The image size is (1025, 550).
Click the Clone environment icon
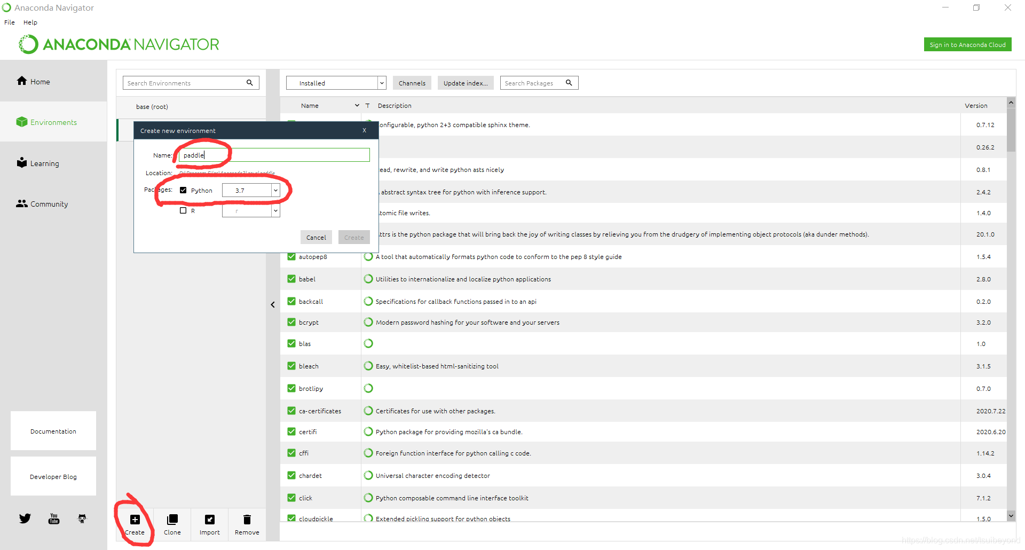172,520
